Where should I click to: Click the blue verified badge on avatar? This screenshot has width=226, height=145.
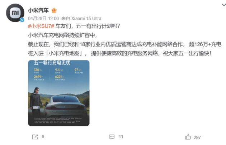[22, 20]
